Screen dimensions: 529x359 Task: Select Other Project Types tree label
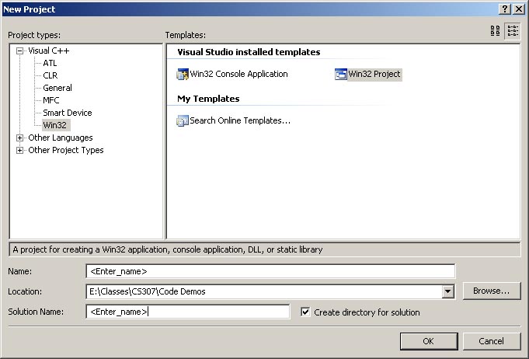click(x=66, y=150)
